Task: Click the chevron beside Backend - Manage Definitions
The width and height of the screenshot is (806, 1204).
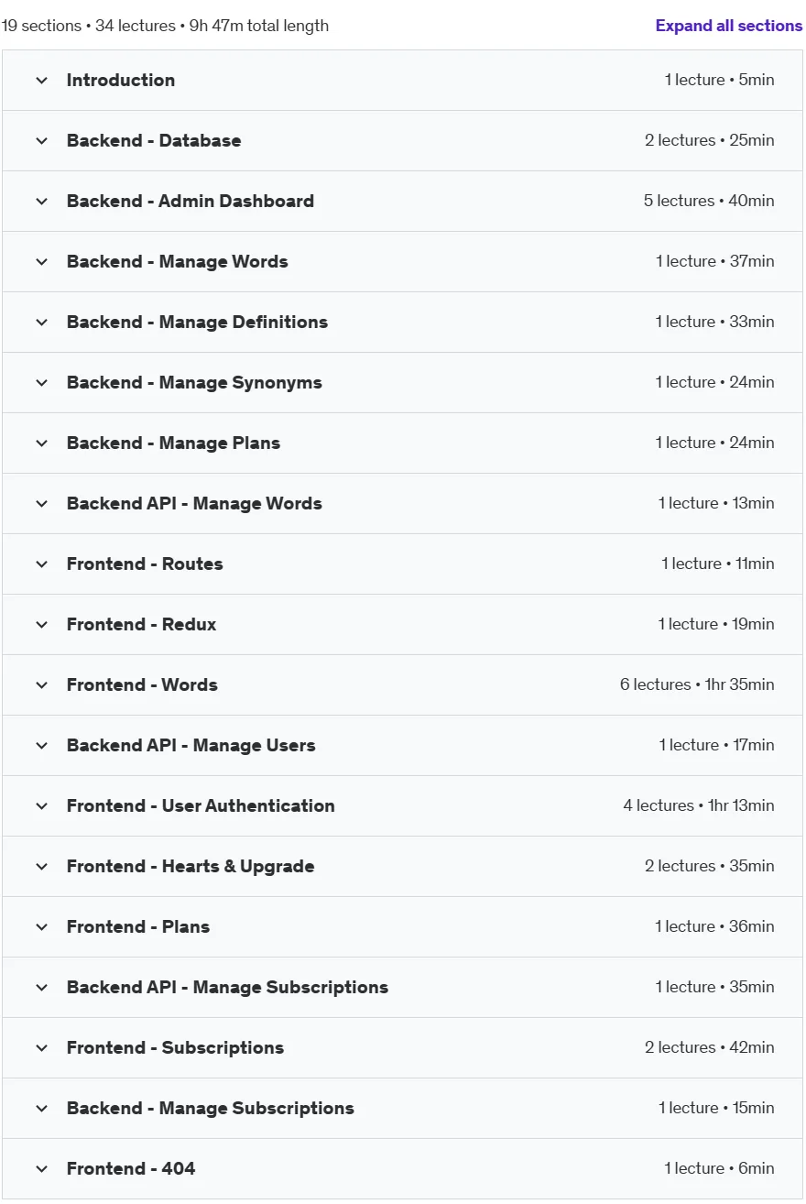Action: click(41, 323)
